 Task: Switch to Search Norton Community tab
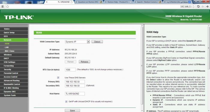(x=148, y=2)
